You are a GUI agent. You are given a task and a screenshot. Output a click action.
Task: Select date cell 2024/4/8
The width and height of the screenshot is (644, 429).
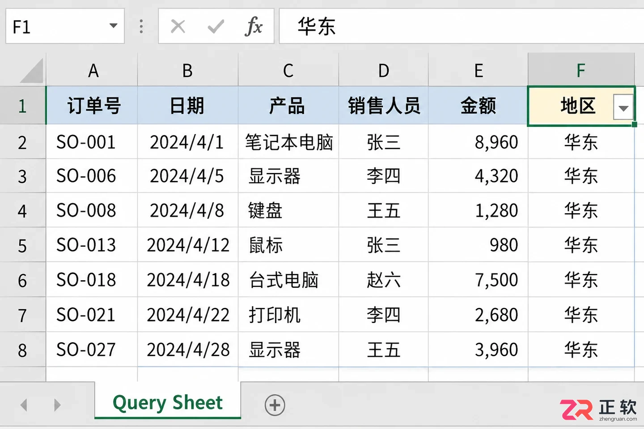tap(188, 210)
